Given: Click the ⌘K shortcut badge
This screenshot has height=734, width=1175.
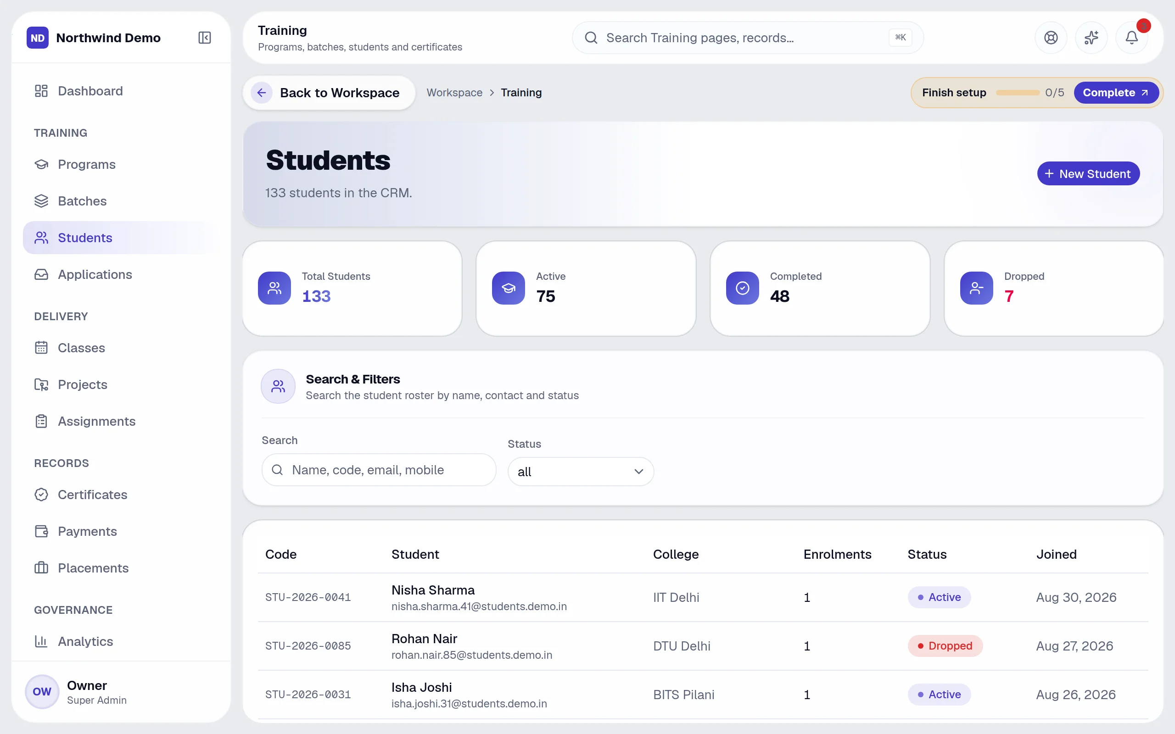Looking at the screenshot, I should (x=900, y=37).
